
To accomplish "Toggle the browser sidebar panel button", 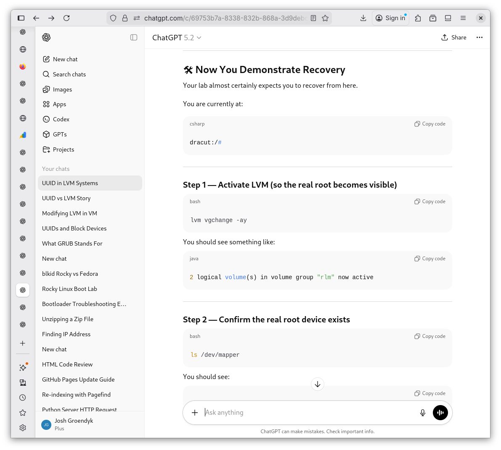I will tap(21, 18).
